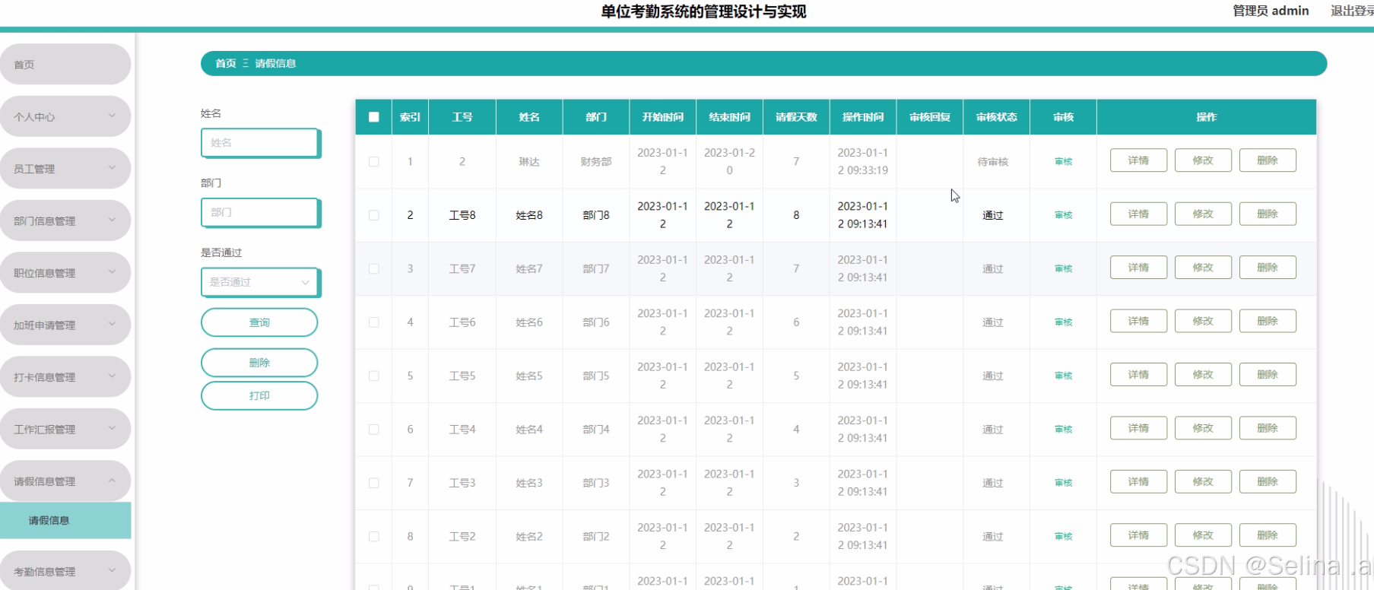Check the row checkbox for 姓名6
Screen dimensions: 1374x590
(373, 322)
